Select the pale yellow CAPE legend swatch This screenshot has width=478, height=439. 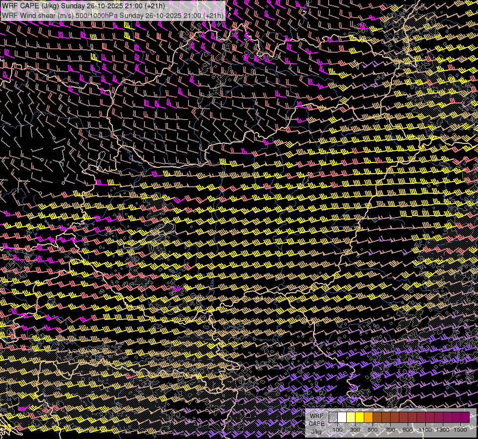(351, 418)
